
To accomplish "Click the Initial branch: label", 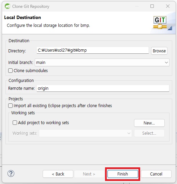I will (x=20, y=63).
